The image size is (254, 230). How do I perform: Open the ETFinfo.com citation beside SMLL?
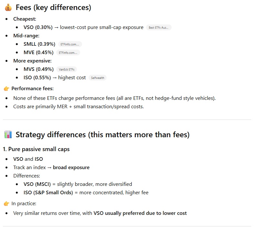[70, 44]
